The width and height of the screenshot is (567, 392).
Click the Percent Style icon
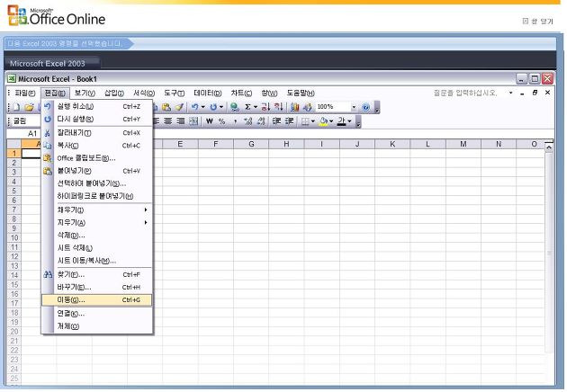tap(222, 121)
